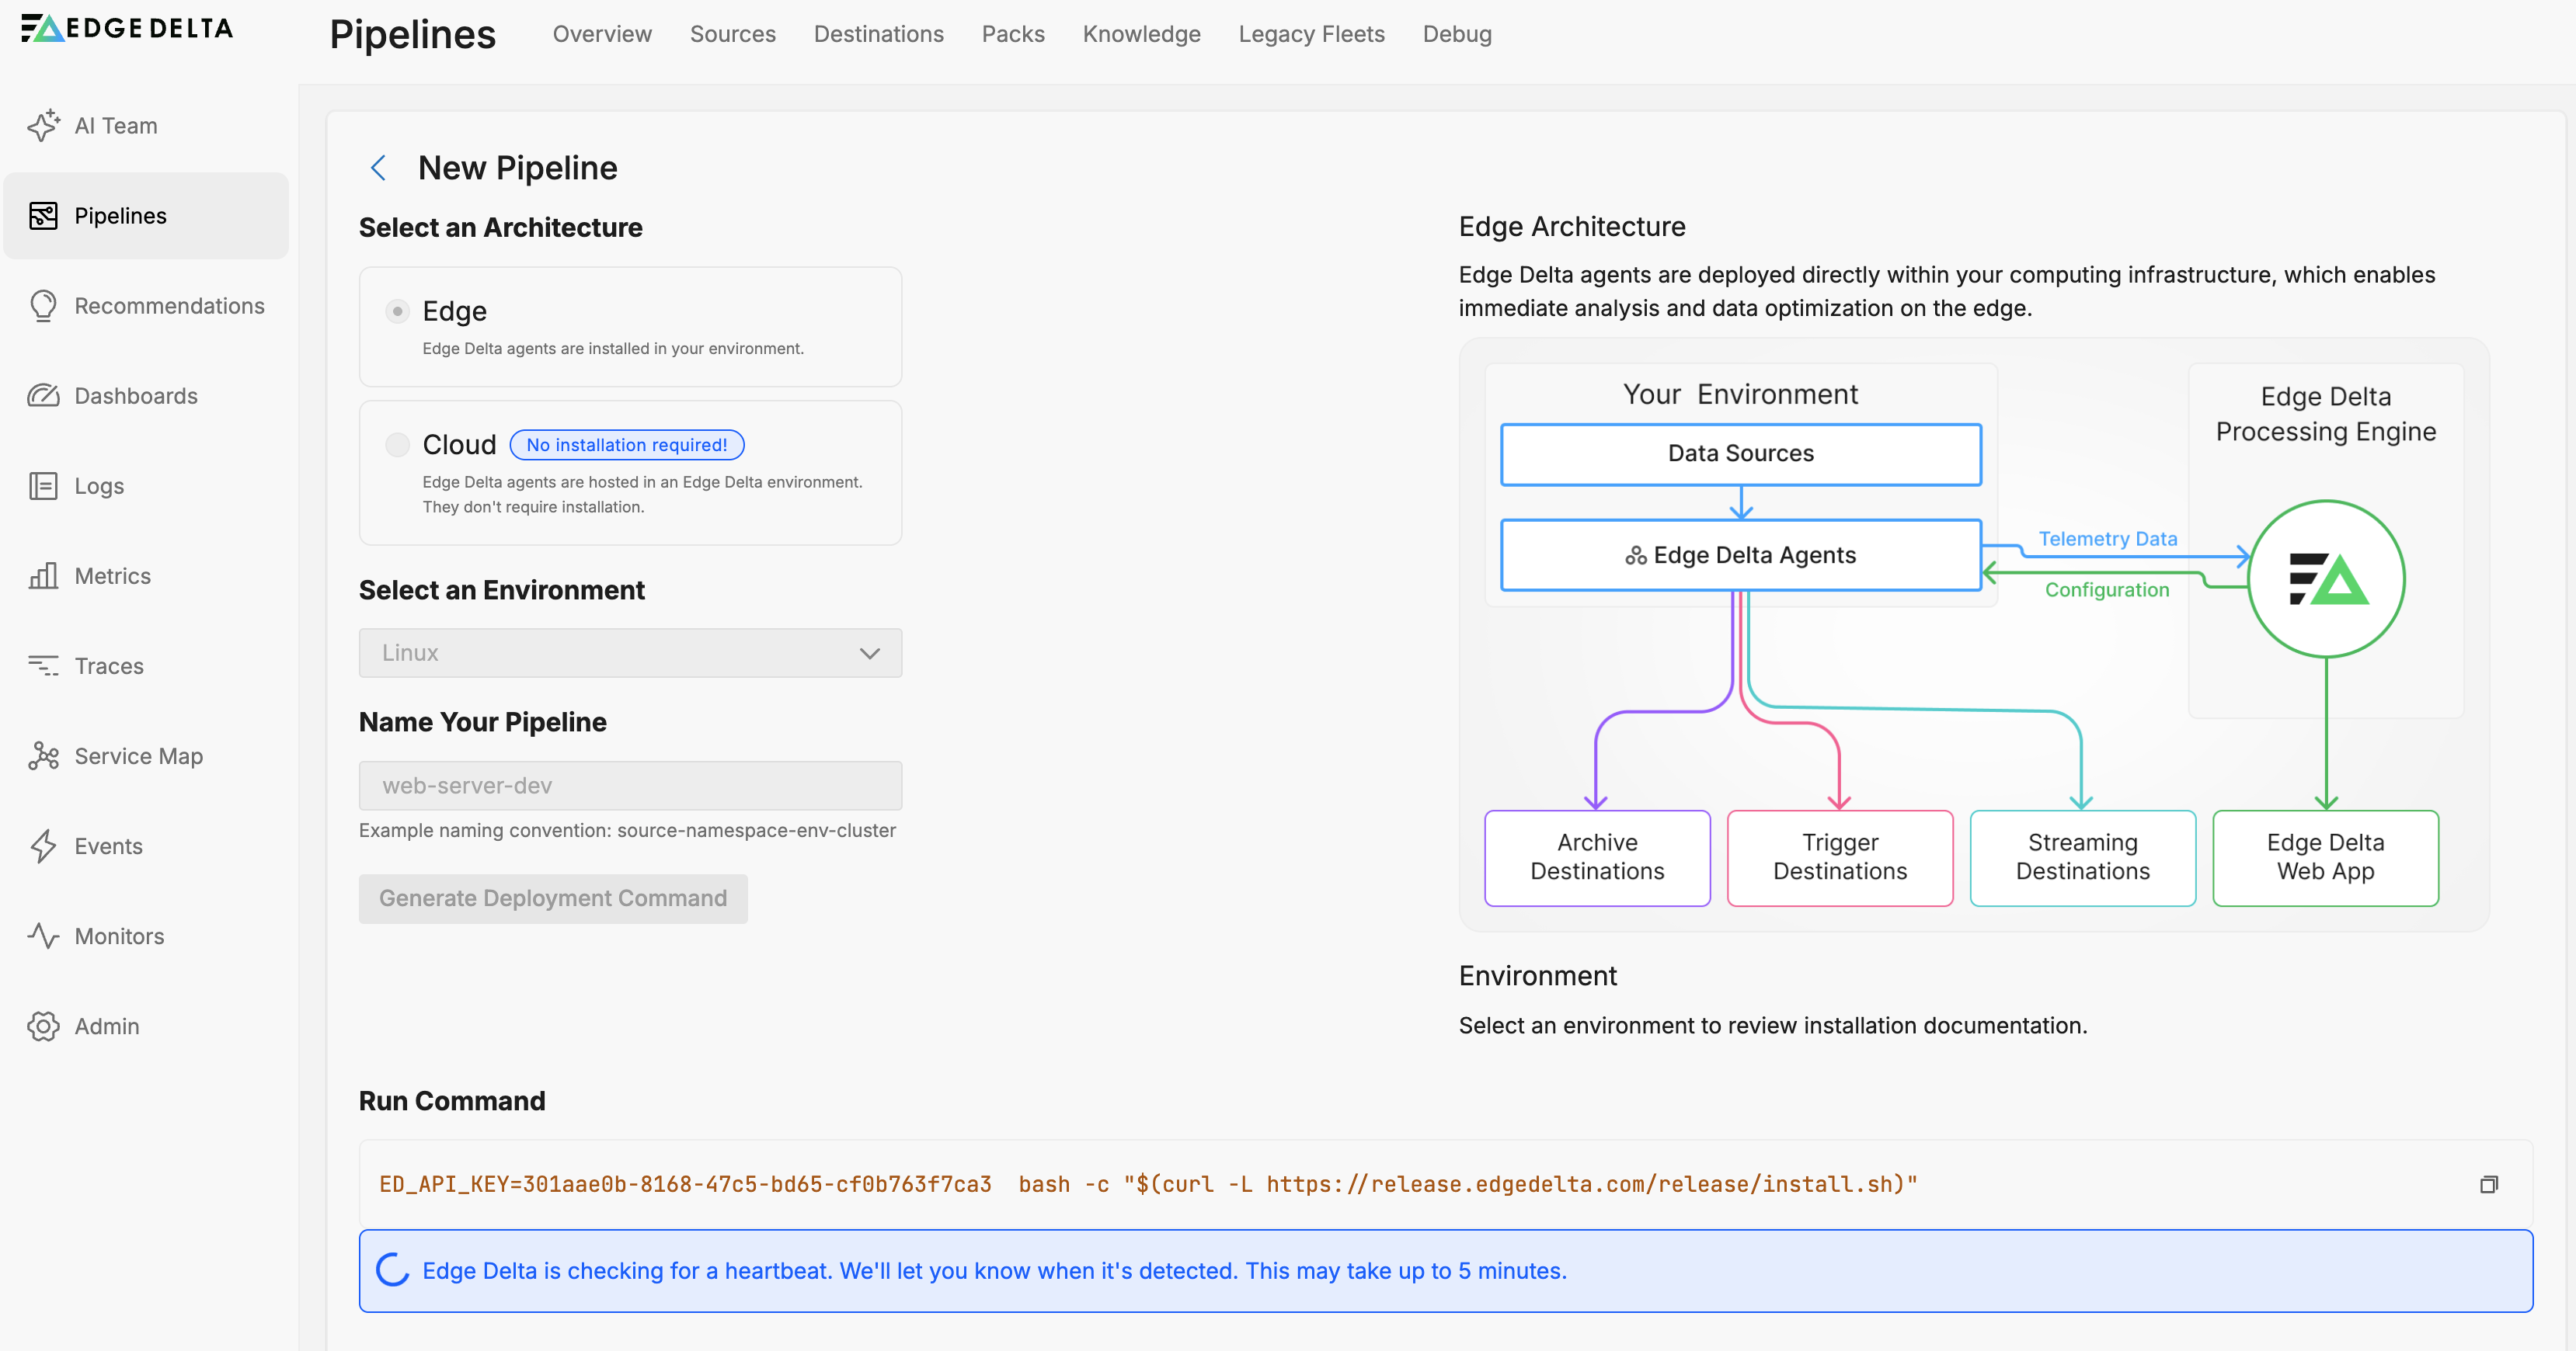Open Service Map nodes icon
The image size is (2576, 1351).
pyautogui.click(x=43, y=756)
